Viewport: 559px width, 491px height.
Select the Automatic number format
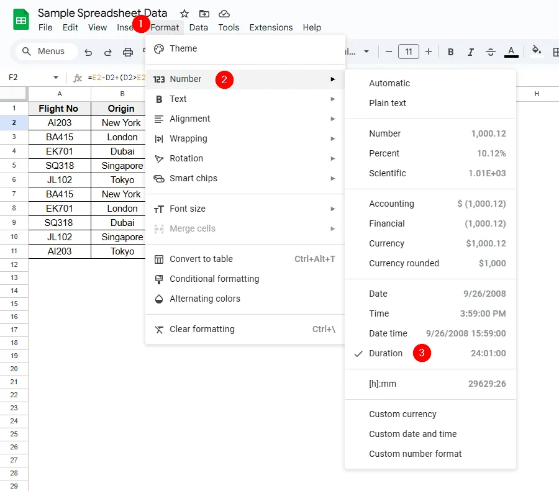(430, 83)
